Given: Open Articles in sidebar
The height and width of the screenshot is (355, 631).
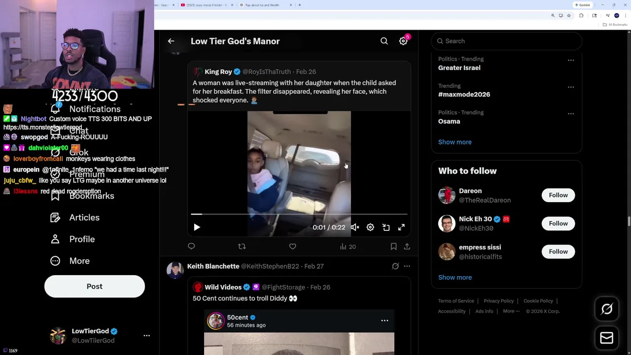Looking at the screenshot, I should [x=75, y=217].
